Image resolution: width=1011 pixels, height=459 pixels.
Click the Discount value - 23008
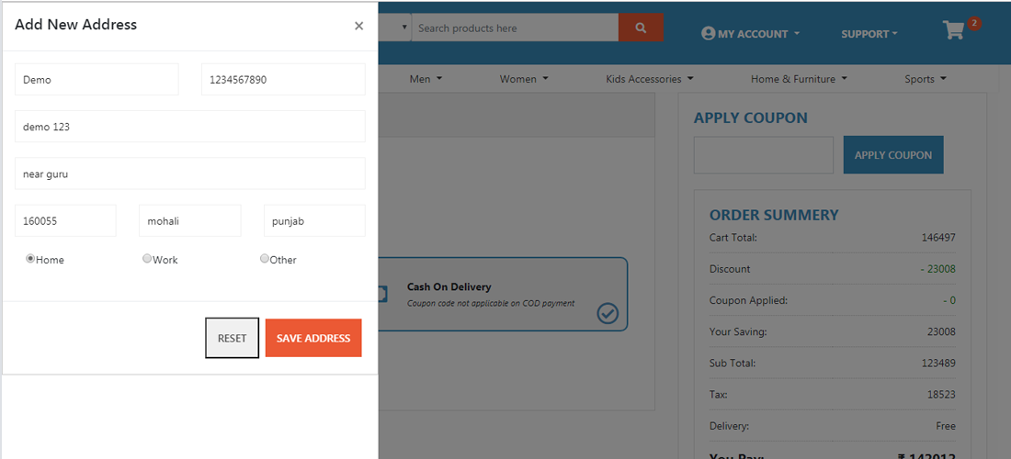click(938, 269)
